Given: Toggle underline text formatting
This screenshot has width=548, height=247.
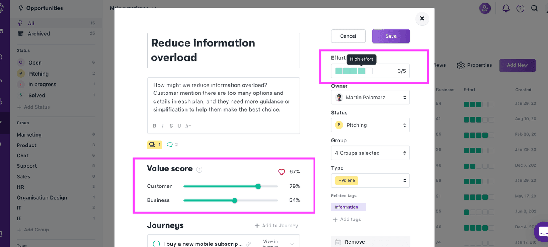Looking at the screenshot, I should [179, 126].
